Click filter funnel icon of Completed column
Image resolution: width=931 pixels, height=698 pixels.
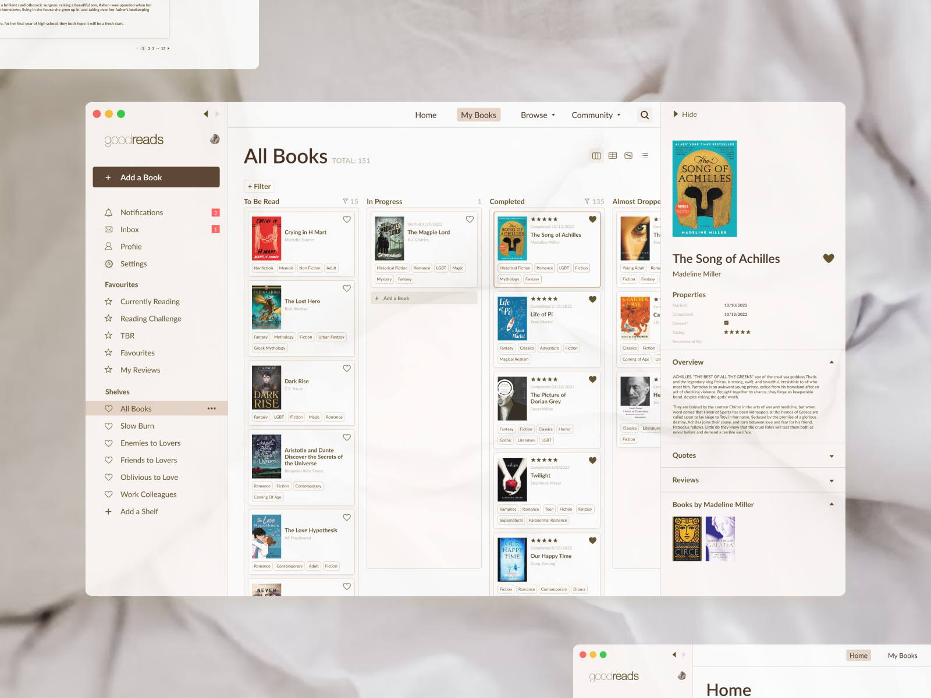point(587,201)
